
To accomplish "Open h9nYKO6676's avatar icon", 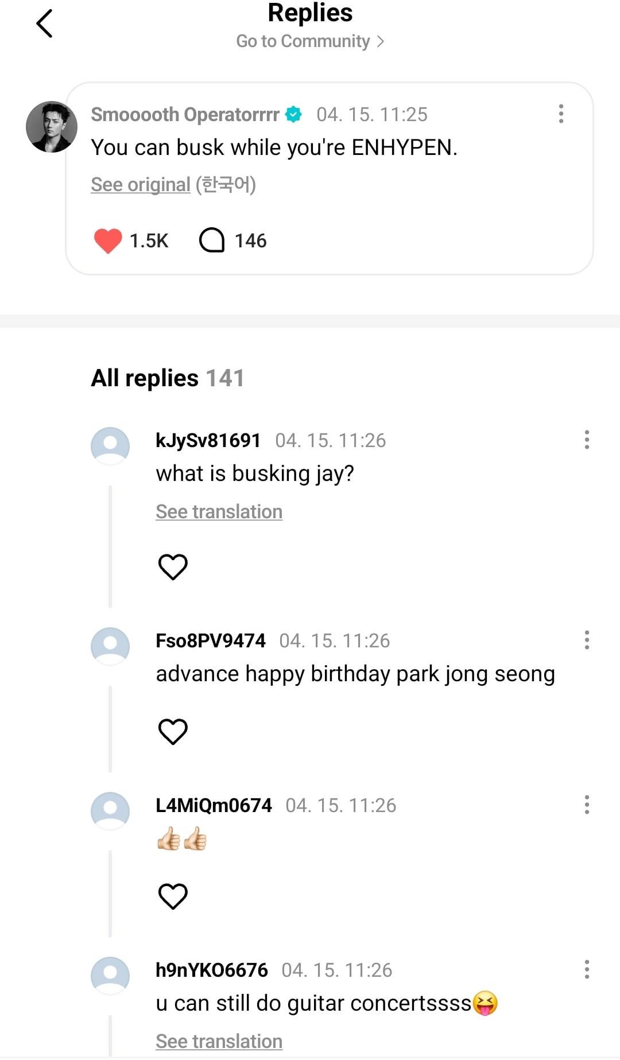I will click(x=110, y=976).
